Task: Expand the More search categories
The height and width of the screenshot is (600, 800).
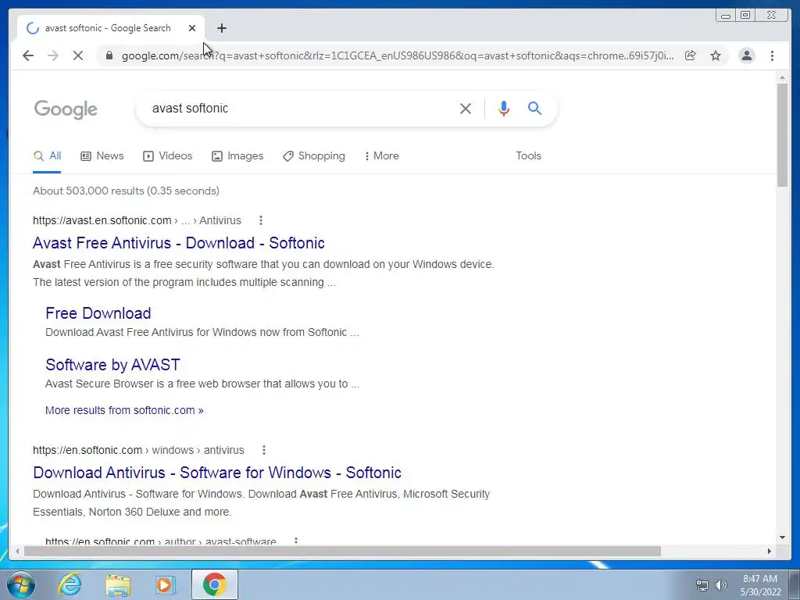Action: pos(381,156)
